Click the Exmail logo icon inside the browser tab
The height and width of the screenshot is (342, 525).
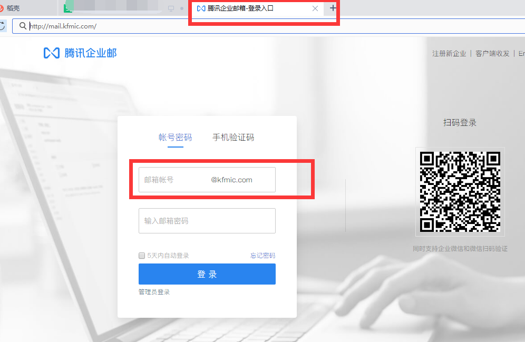click(x=202, y=8)
